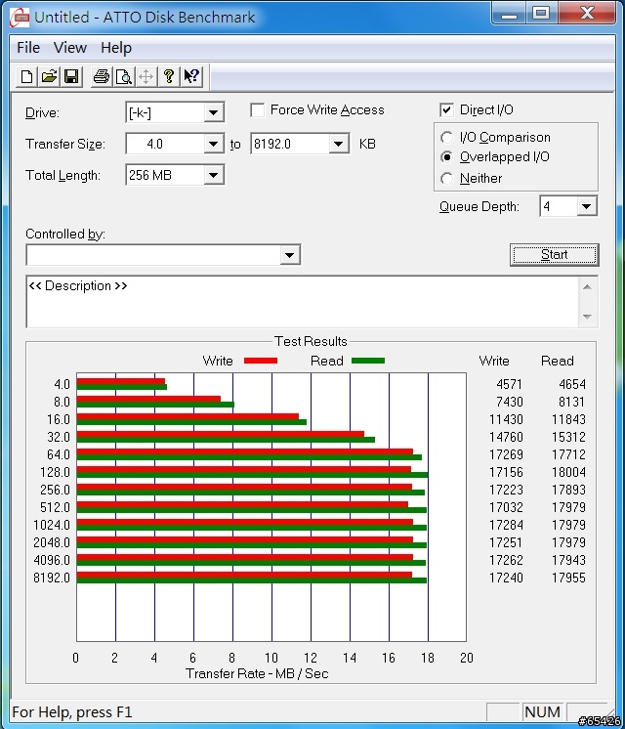Close the ATTO Disk Benchmark window
The height and width of the screenshot is (729, 625).
point(587,14)
